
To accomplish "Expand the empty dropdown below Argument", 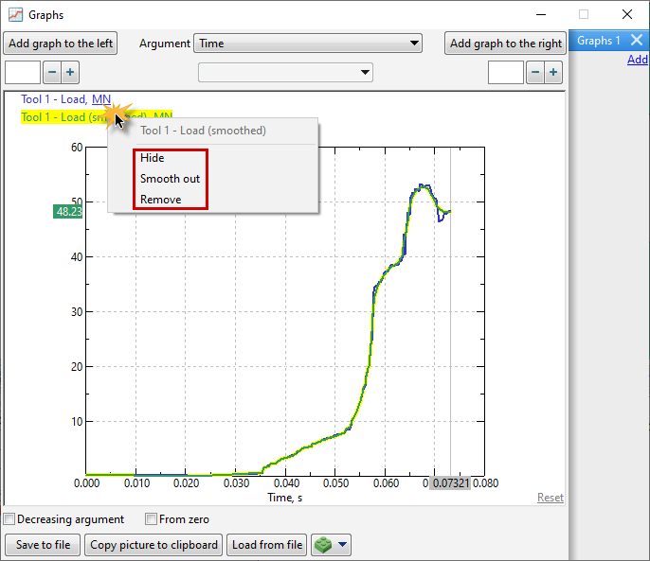I will tap(285, 73).
